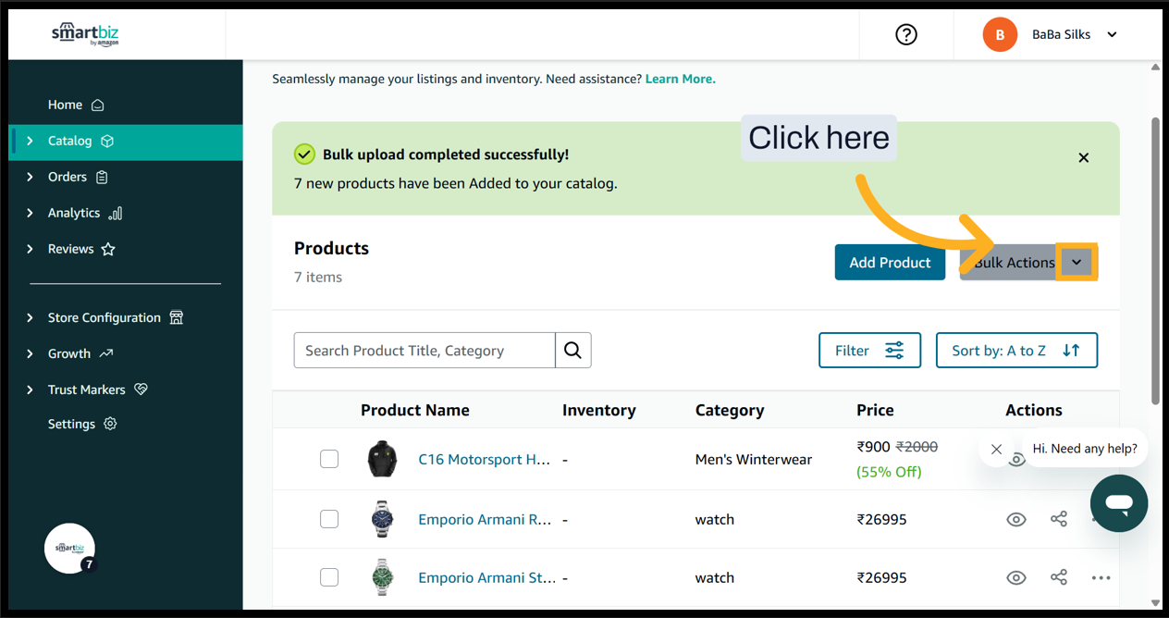Open the Bulk Actions dropdown arrow
This screenshot has height=618, width=1169.
click(x=1077, y=263)
